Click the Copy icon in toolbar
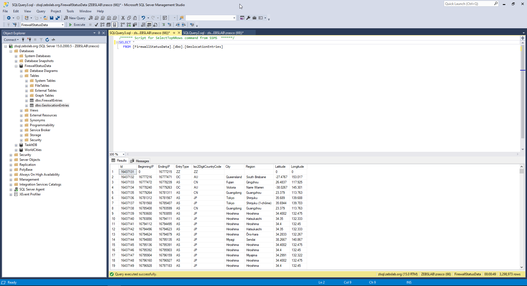Image resolution: width=527 pixels, height=286 pixels. click(x=129, y=18)
